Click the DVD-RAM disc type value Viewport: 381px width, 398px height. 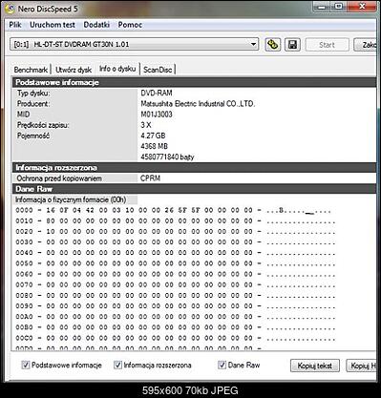tap(157, 93)
